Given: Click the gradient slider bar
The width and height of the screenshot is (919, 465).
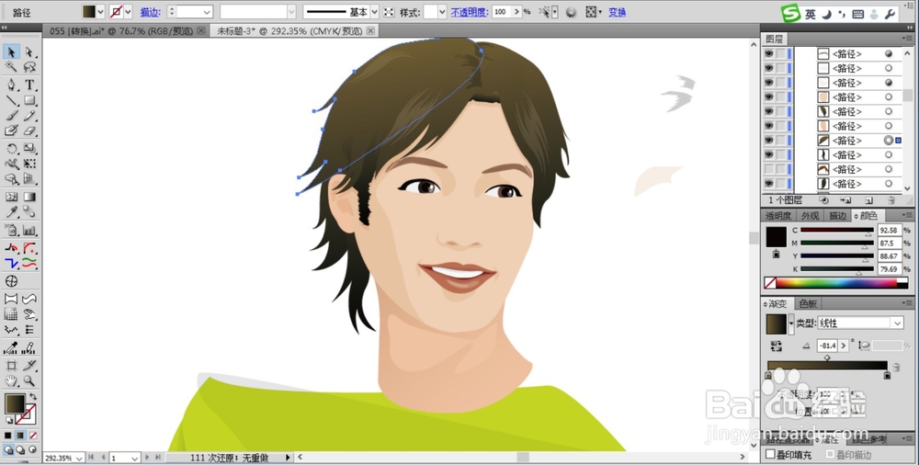Looking at the screenshot, I should coord(827,366).
